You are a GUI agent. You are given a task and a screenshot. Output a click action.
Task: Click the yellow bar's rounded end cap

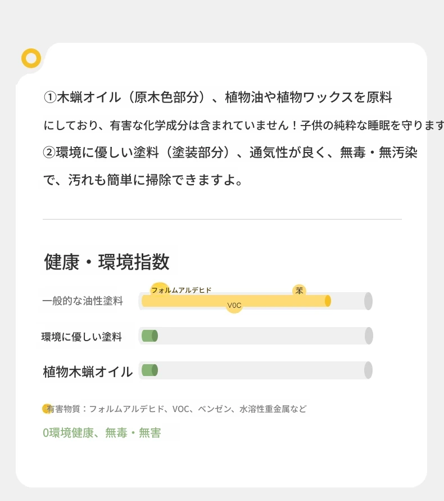pyautogui.click(x=328, y=301)
